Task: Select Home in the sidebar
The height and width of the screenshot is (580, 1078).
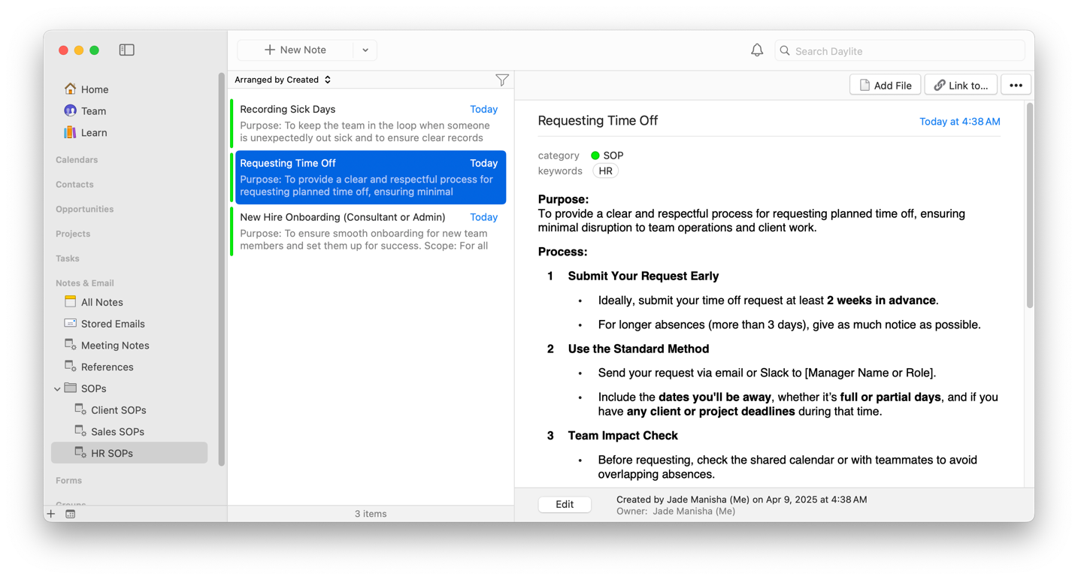Action: point(95,89)
